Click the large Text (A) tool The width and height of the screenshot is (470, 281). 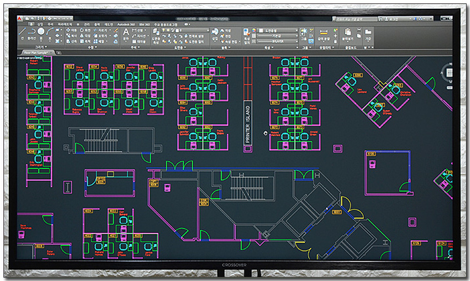pyautogui.click(x=126, y=32)
